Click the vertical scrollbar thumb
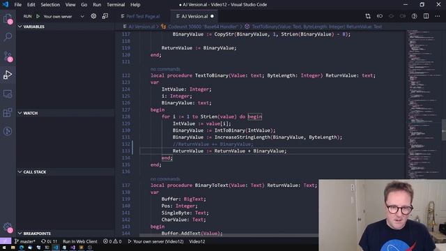The image size is (446, 251). tap(444, 130)
